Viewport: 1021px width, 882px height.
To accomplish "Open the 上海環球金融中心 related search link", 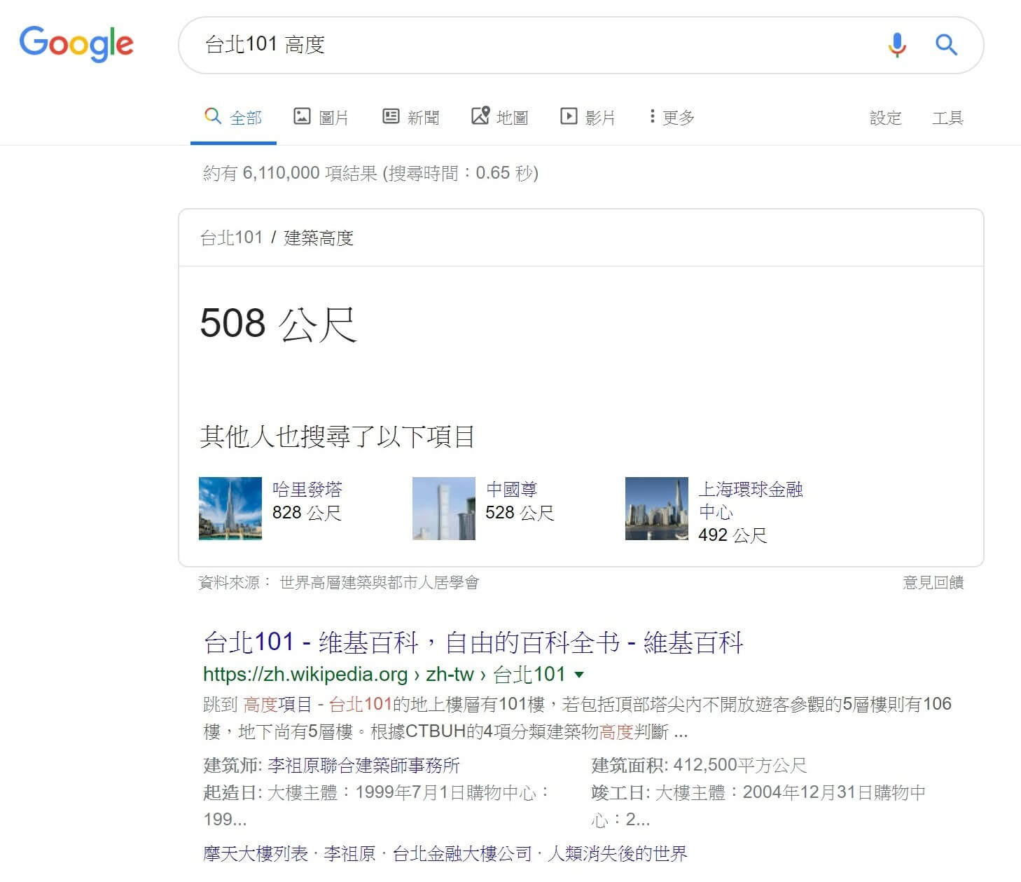I will pos(751,500).
